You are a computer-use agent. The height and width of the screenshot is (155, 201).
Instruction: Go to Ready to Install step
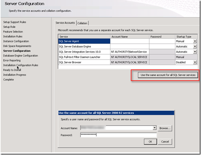(12, 70)
